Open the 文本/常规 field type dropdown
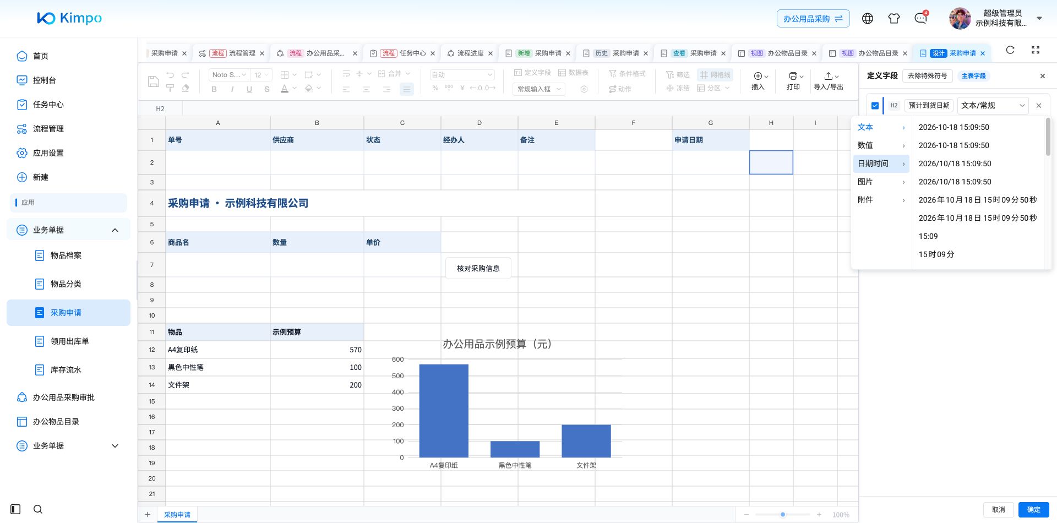 coord(993,105)
